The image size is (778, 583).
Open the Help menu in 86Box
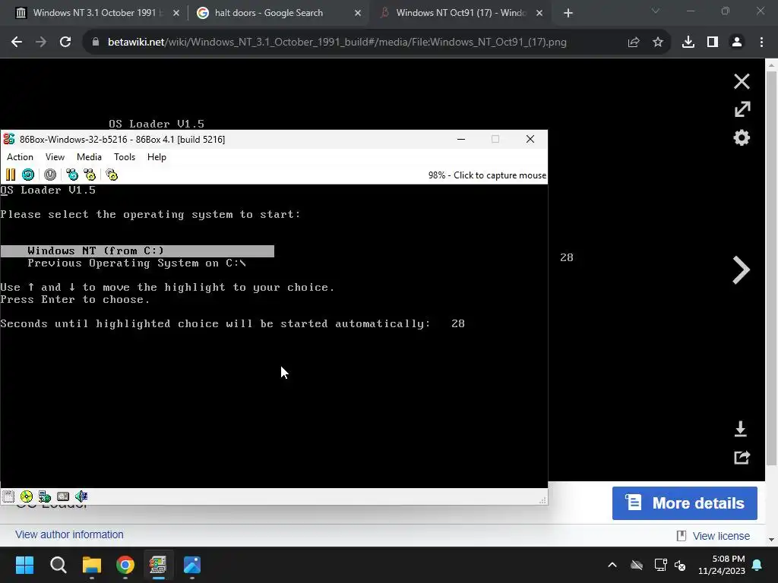click(x=157, y=157)
